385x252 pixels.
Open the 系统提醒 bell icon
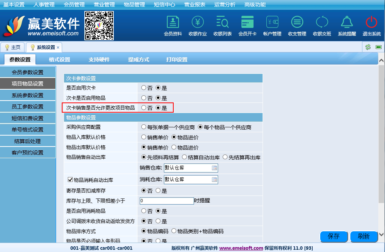tap(347, 23)
